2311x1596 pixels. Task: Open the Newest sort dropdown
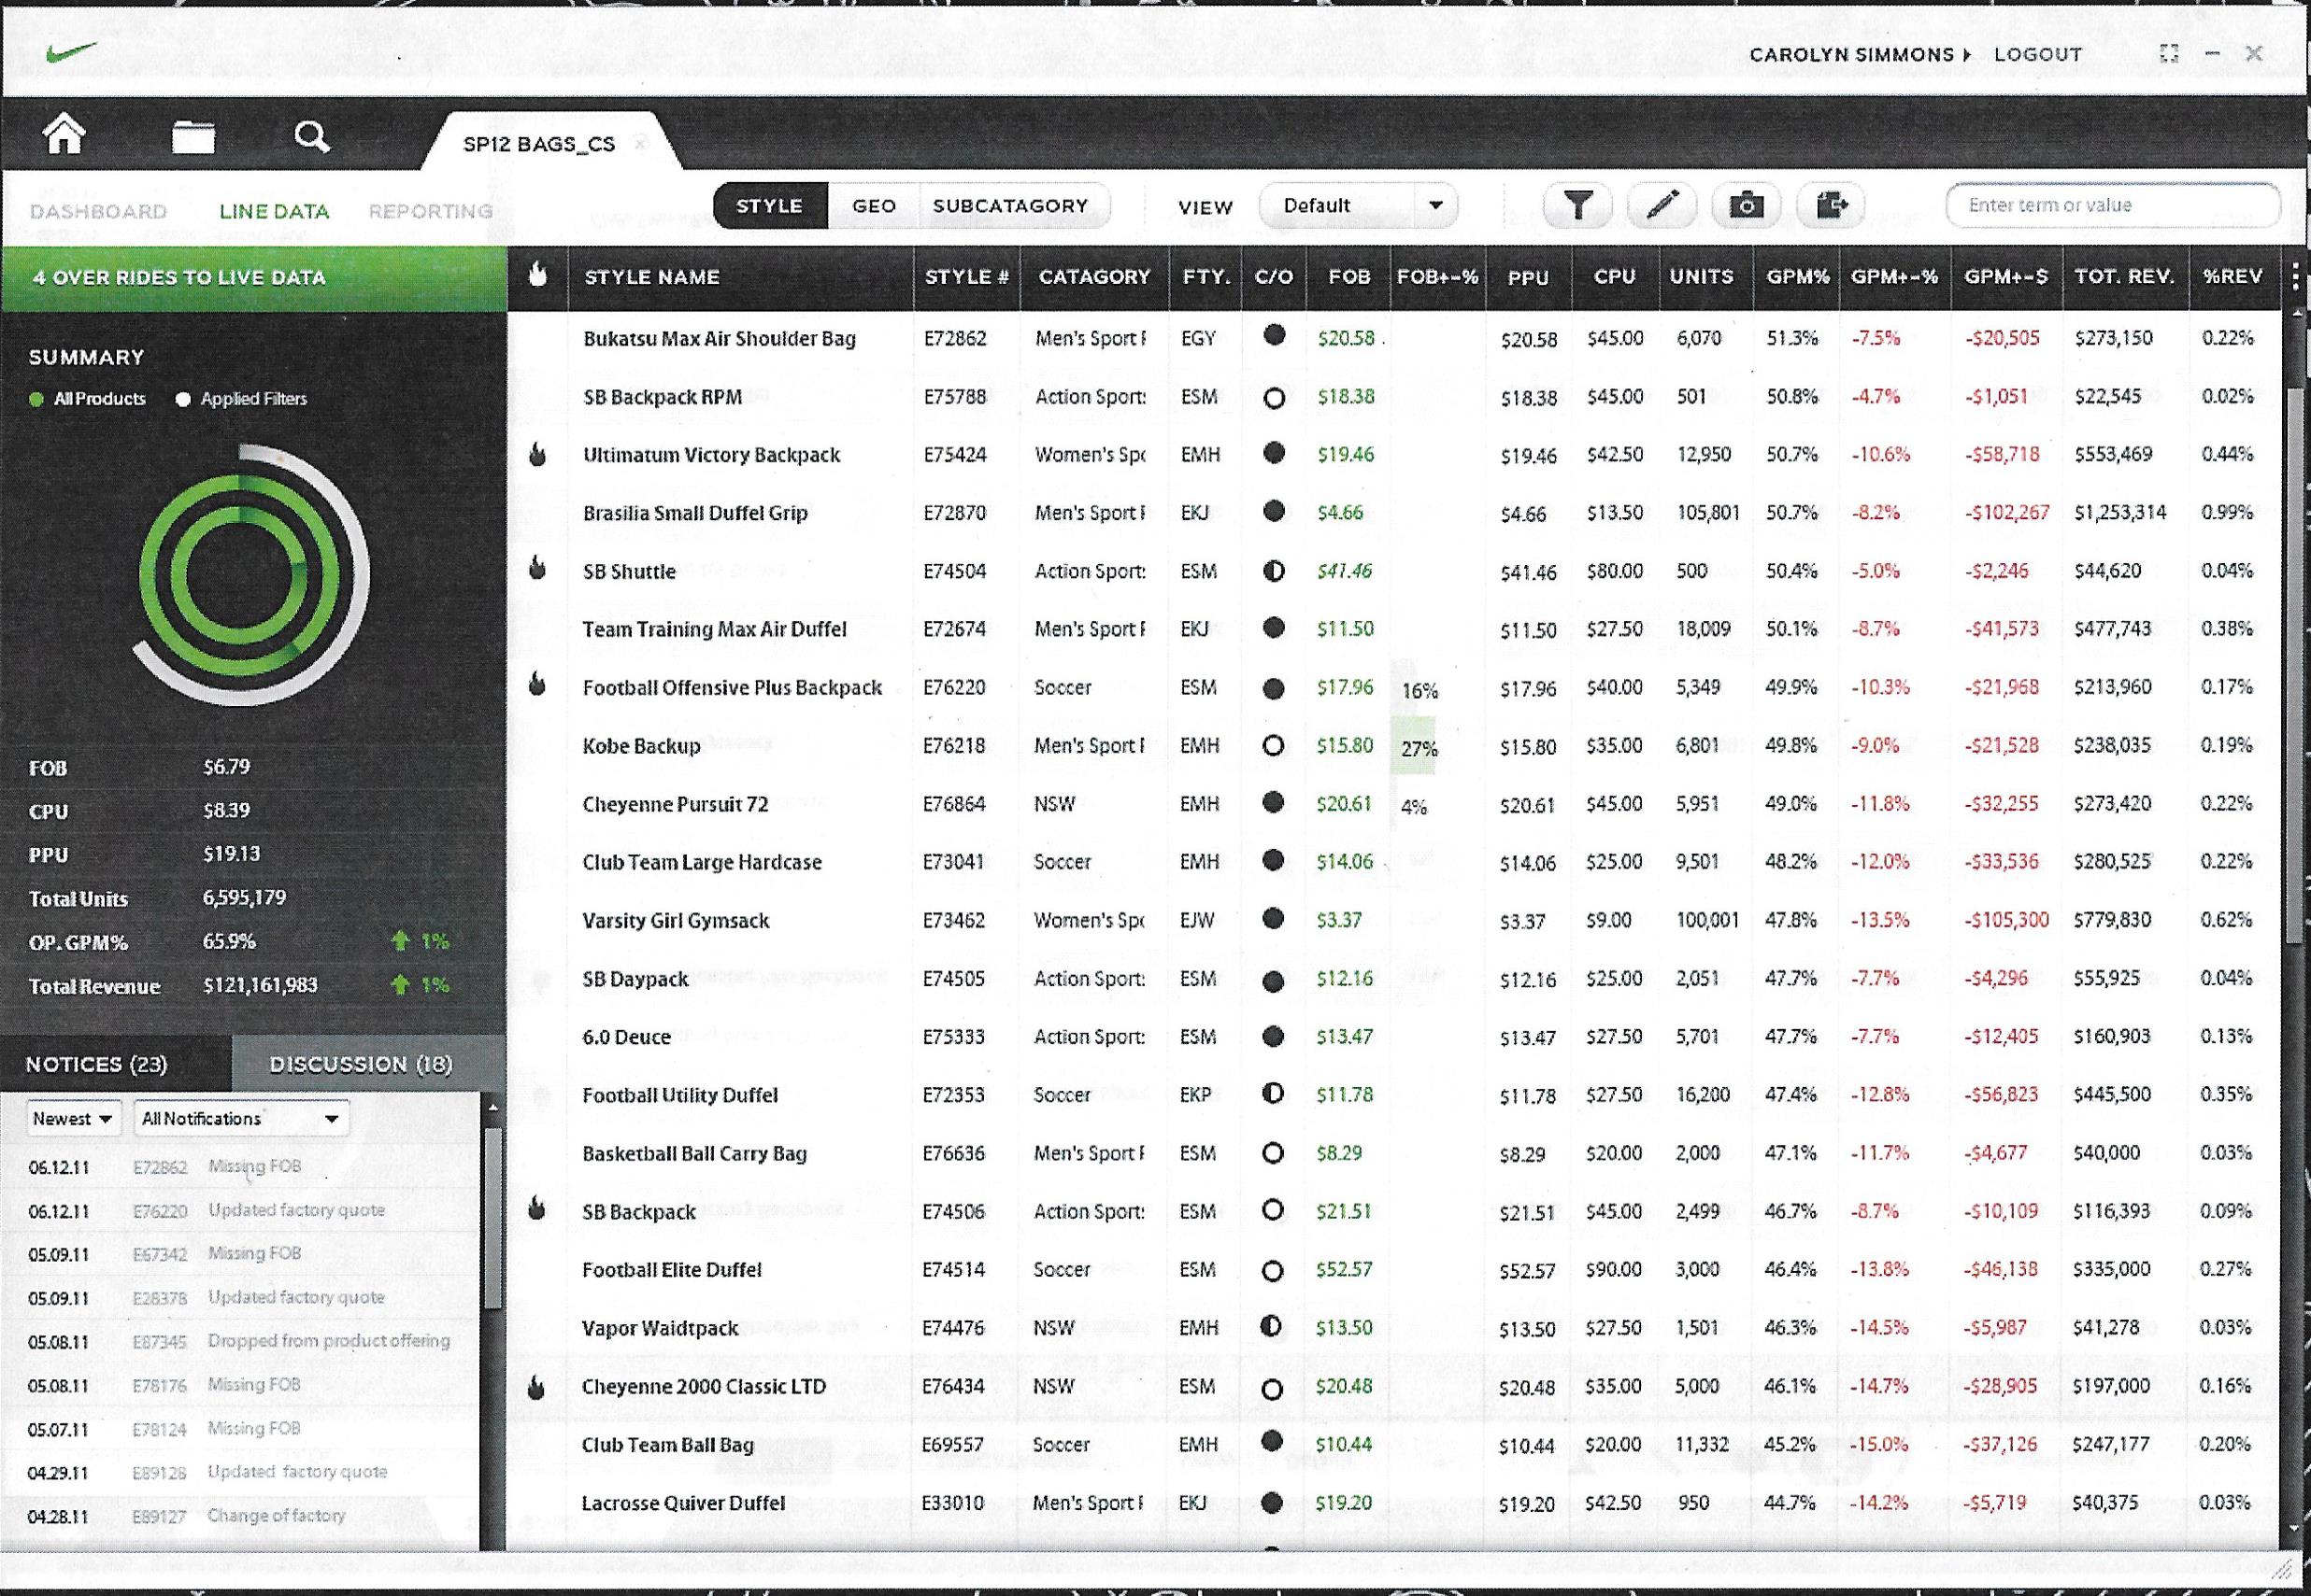73,1119
